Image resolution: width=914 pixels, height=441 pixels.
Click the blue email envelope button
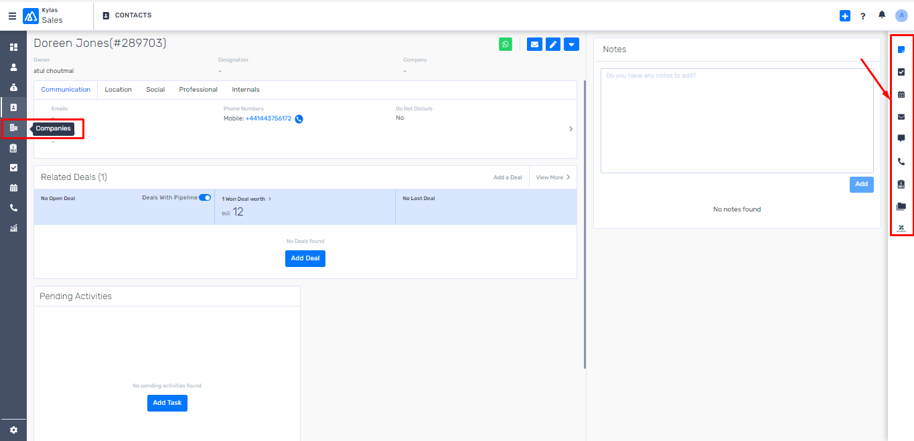pos(534,45)
